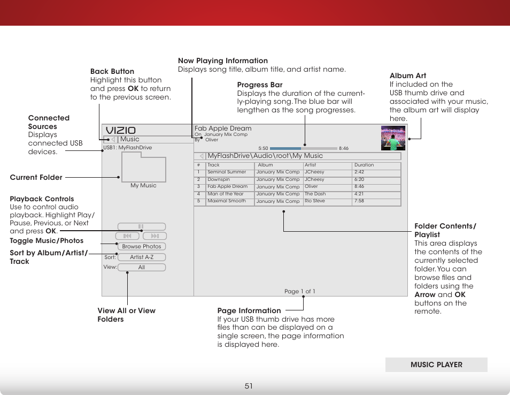This screenshot has height=395, width=510.
Task: Change sort order via Artist A-Z
Action: pyautogui.click(x=142, y=257)
